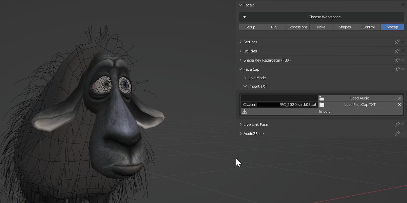Click the folder icon beside Load FaceCap TXT
Viewport: 407px width, 203px height.
(322, 105)
